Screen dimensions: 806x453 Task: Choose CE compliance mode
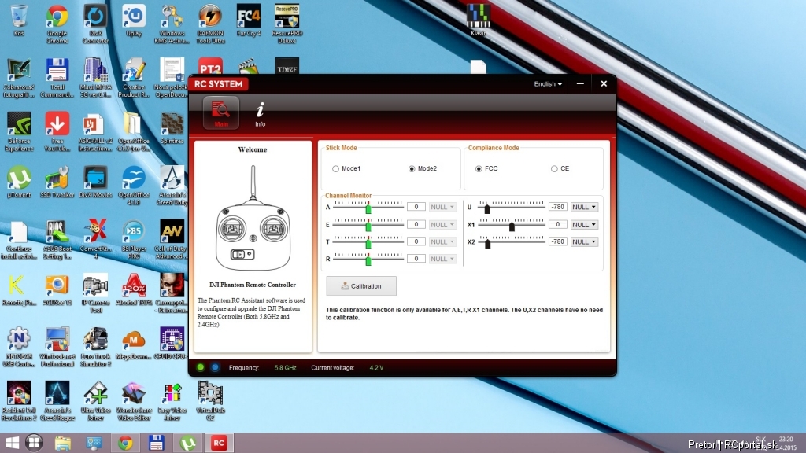tap(560, 168)
